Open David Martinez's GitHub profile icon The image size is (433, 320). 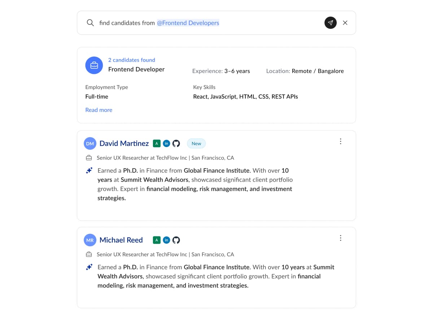(x=176, y=143)
